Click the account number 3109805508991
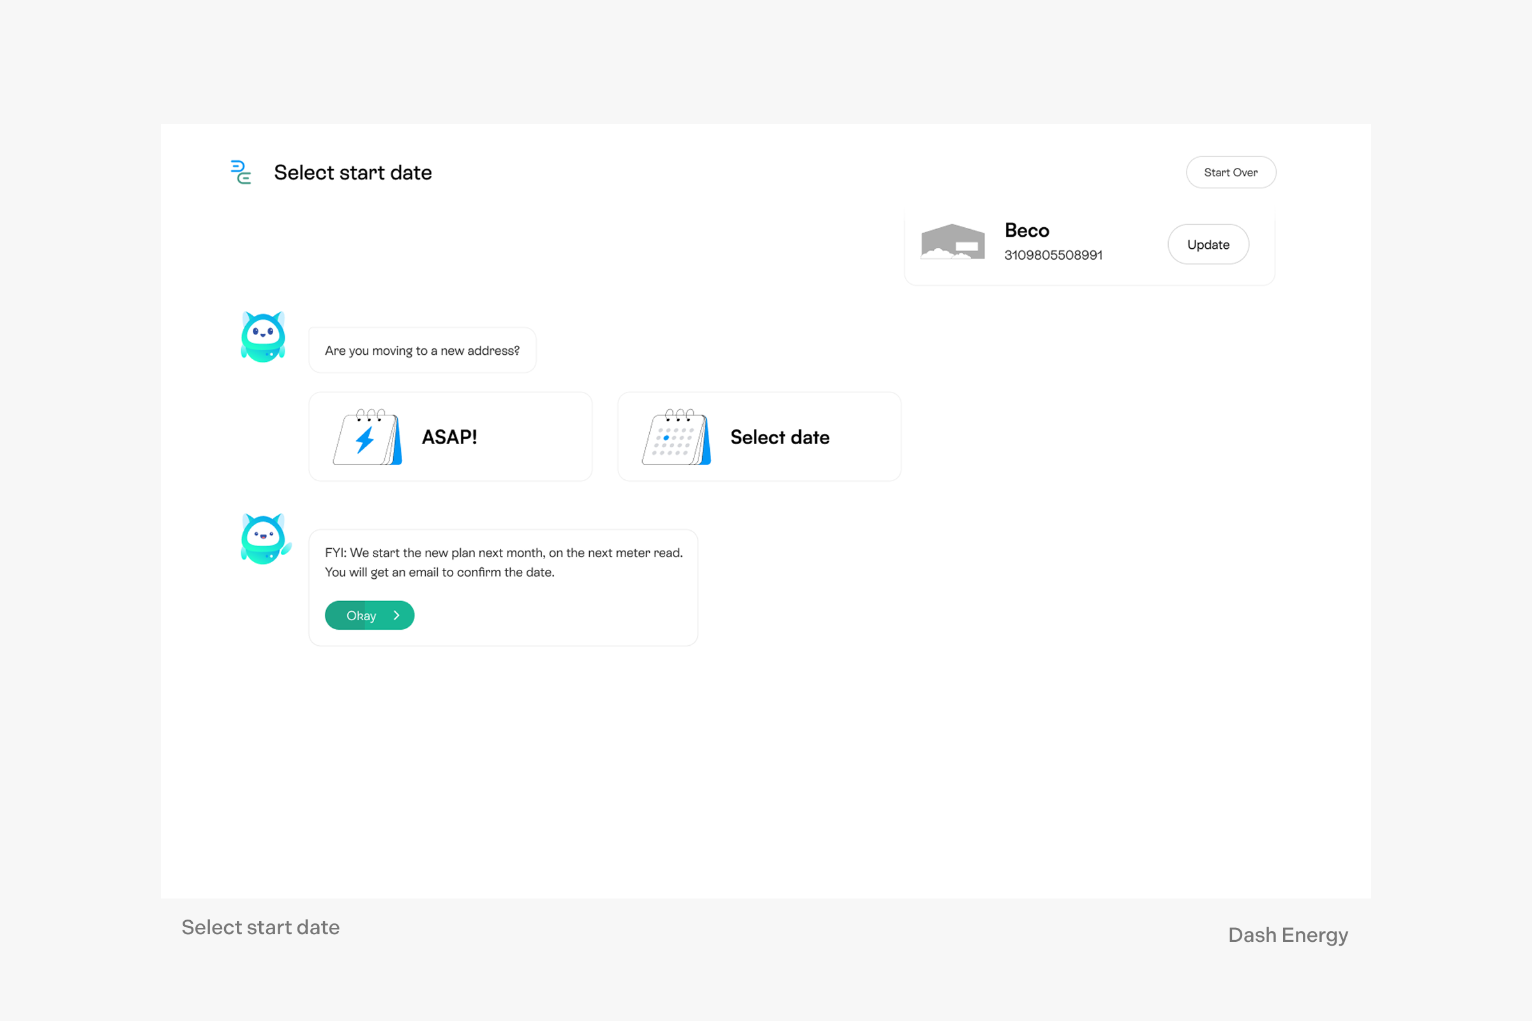 pyautogui.click(x=1053, y=255)
